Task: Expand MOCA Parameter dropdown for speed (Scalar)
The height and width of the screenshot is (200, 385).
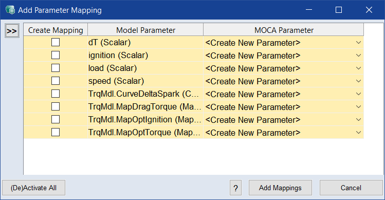Action: 358,81
